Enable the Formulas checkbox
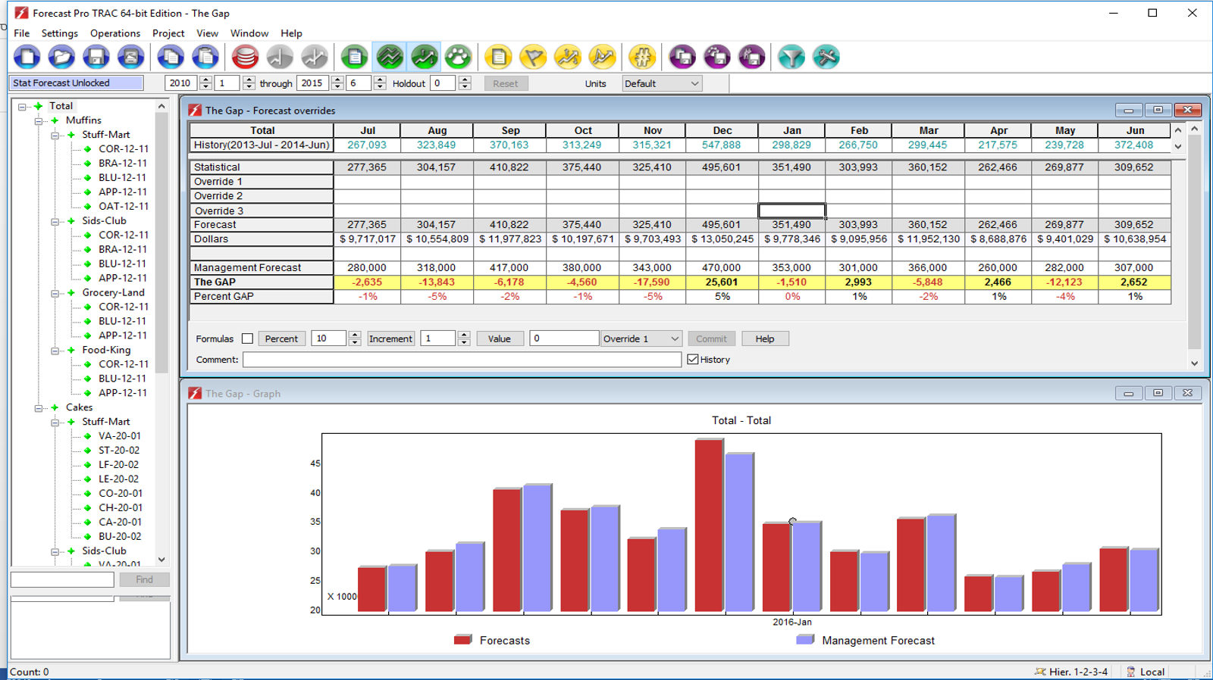 [247, 338]
